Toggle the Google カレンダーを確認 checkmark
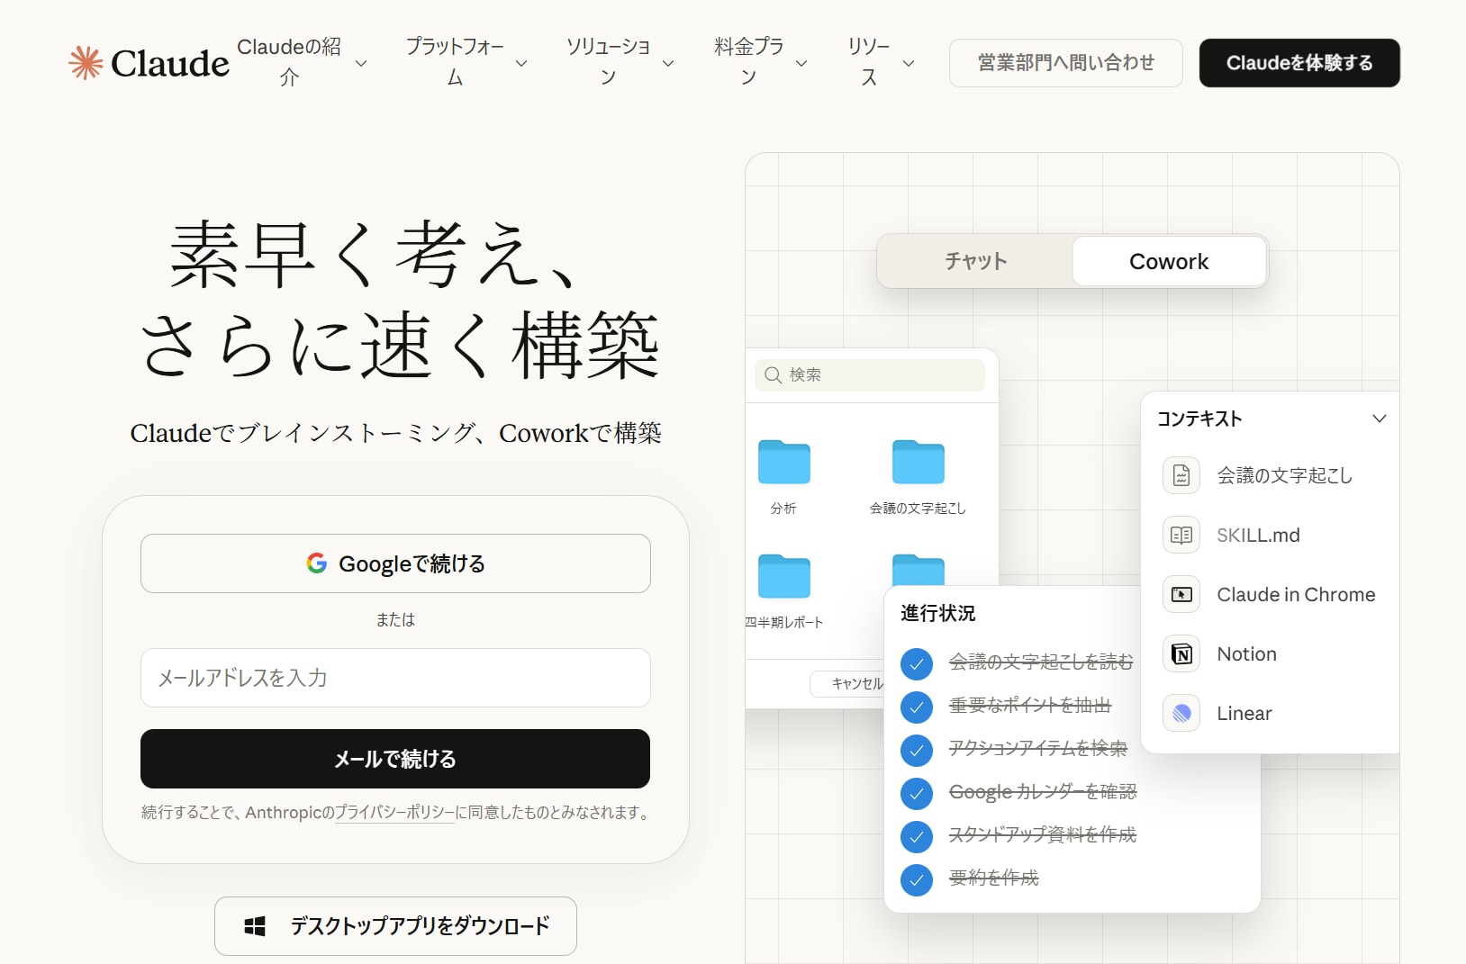This screenshot has height=964, width=1466. click(x=917, y=793)
